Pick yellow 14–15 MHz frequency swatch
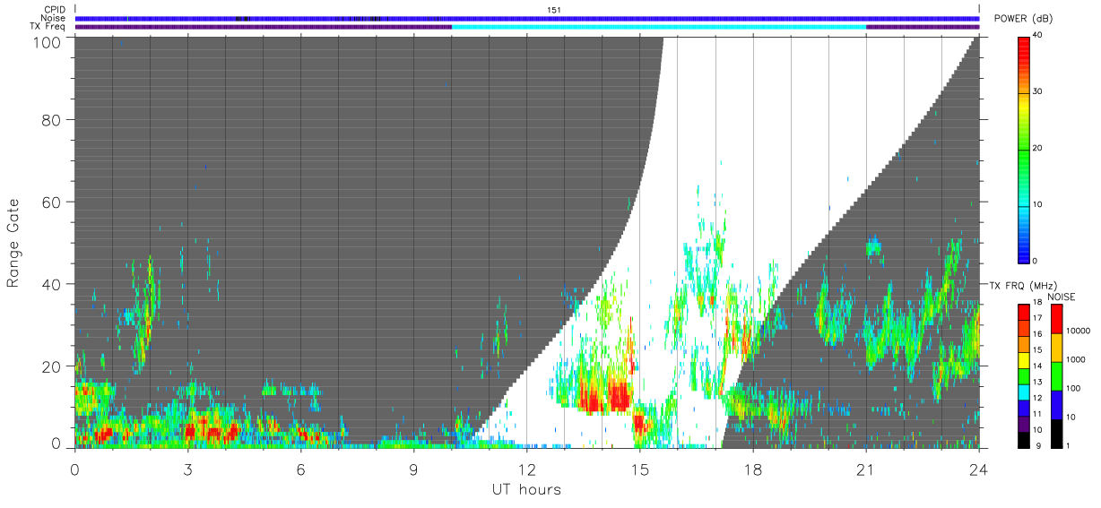 1024,359
